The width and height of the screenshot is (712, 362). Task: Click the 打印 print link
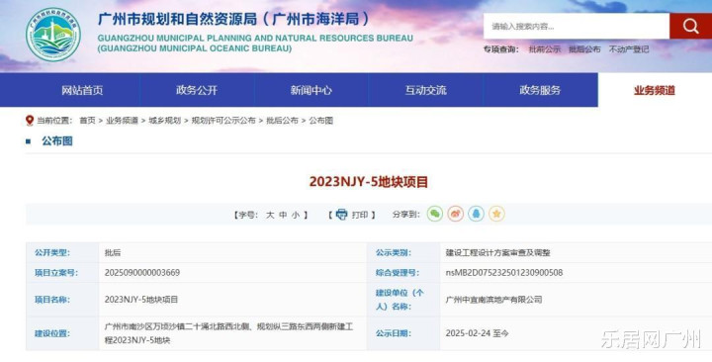(x=360, y=215)
